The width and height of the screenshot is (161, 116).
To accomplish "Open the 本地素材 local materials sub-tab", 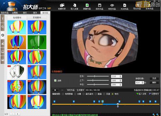I will click(37, 18).
